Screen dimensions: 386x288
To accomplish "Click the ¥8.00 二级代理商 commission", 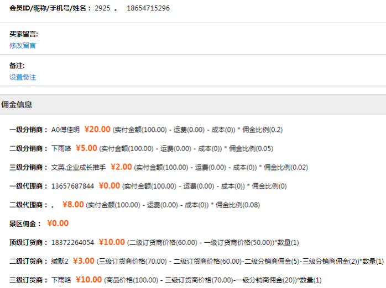I will tap(73, 204).
